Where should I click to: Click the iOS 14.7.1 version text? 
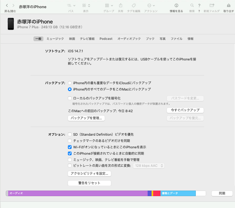pos(75,51)
